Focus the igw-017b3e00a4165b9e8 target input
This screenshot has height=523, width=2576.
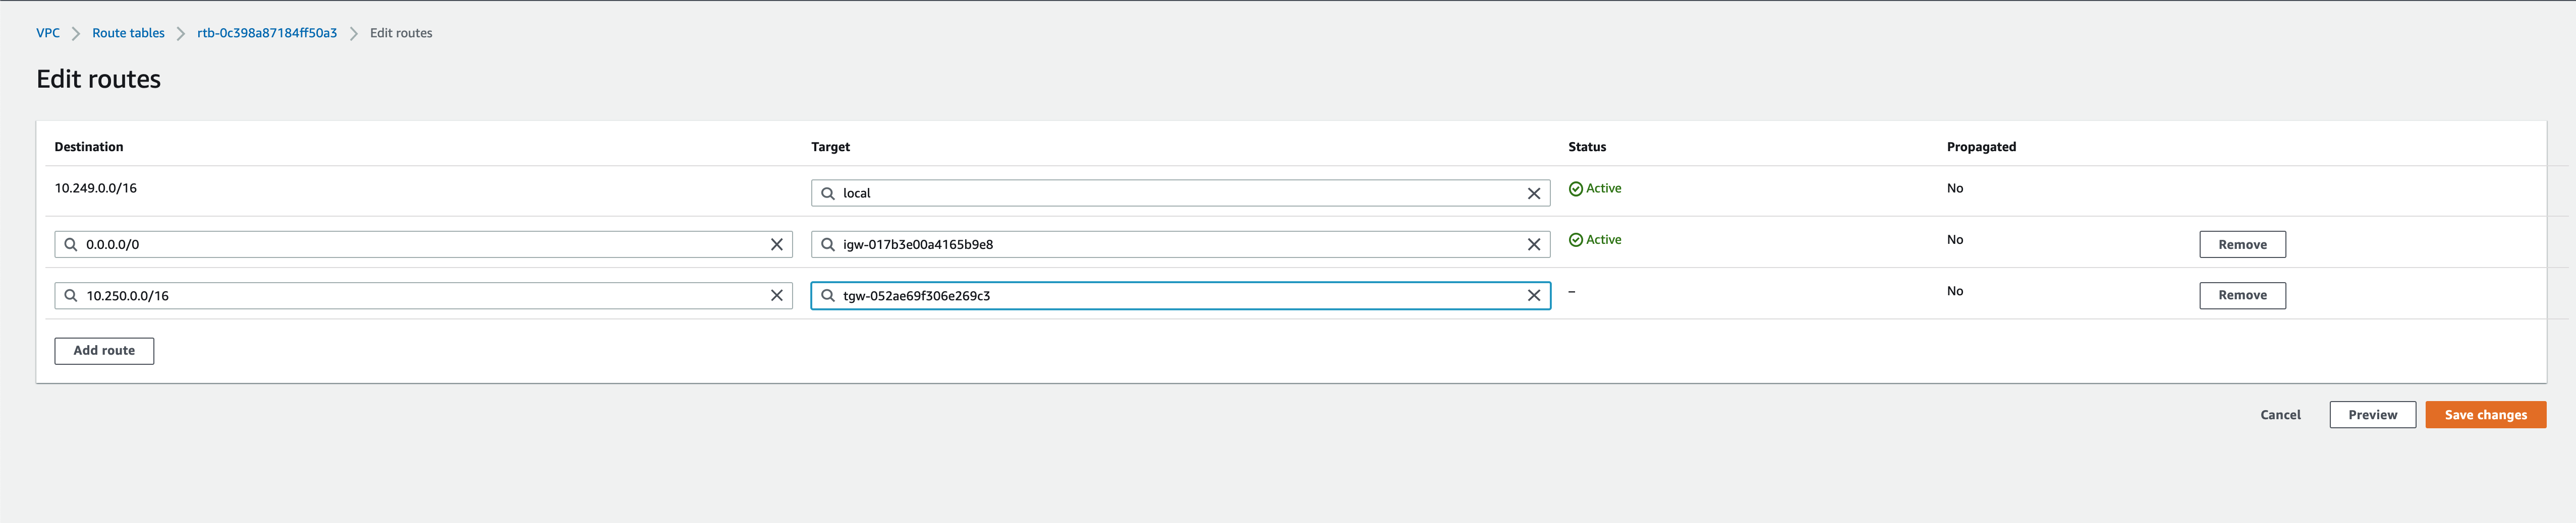(1180, 244)
